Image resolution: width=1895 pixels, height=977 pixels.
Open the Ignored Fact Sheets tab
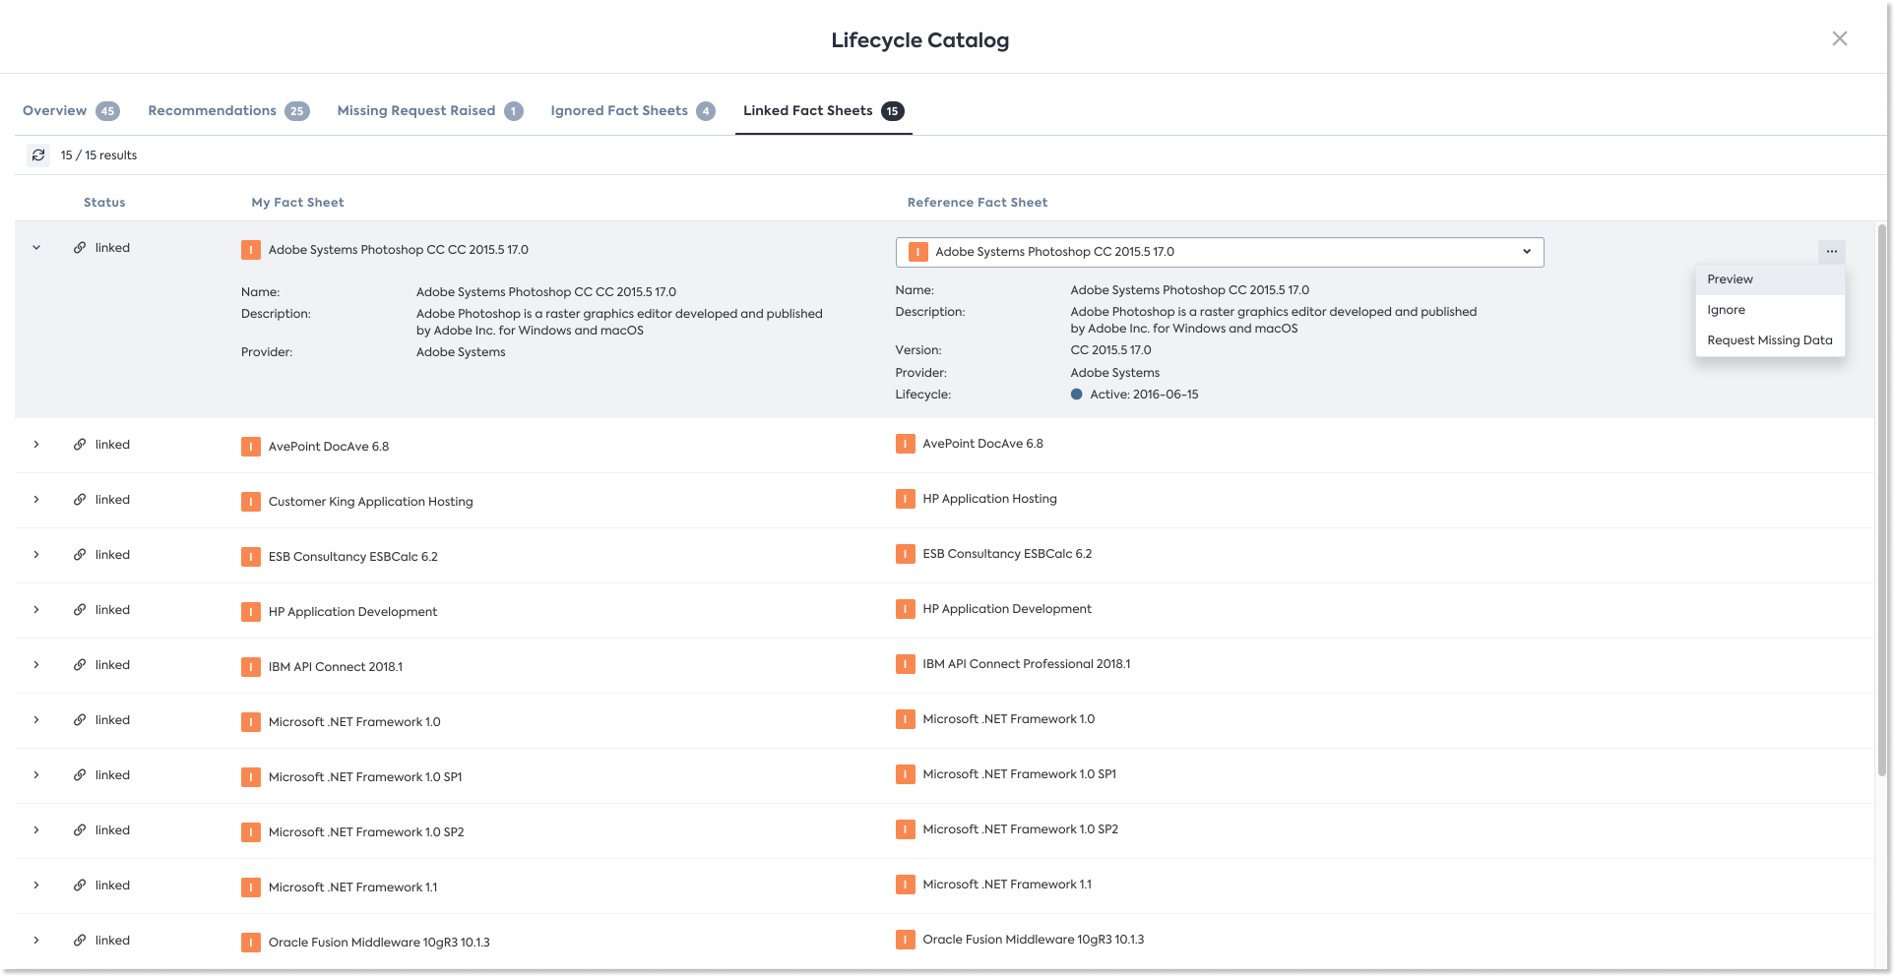tap(633, 110)
